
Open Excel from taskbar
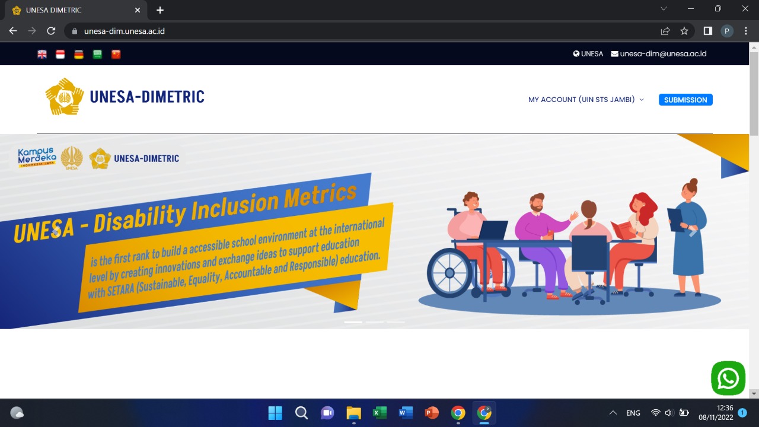coord(379,413)
